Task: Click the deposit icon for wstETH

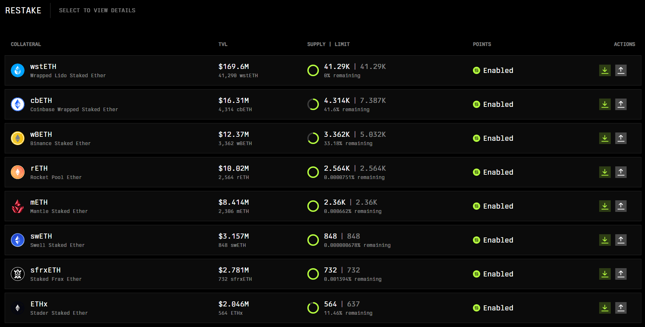Action: coord(605,70)
